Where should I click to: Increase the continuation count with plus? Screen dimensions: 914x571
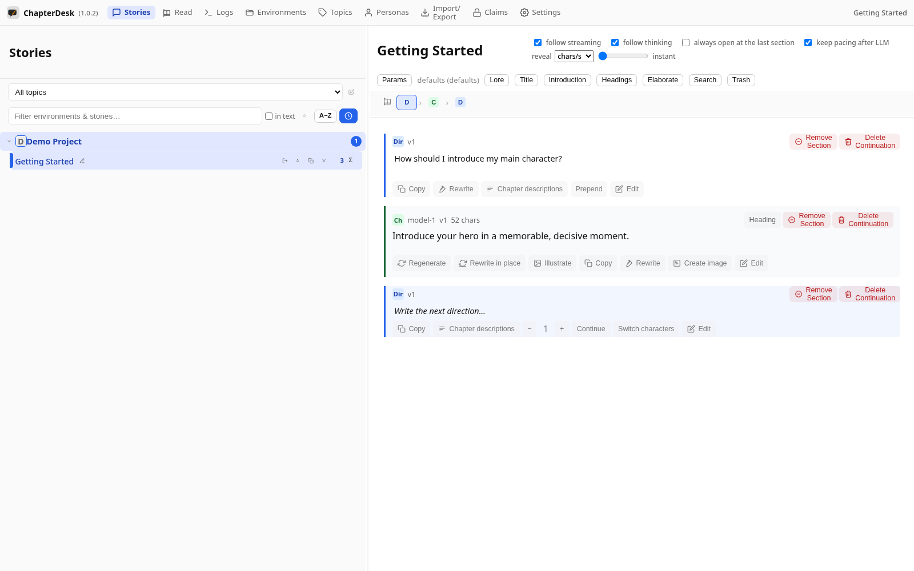[562, 329]
